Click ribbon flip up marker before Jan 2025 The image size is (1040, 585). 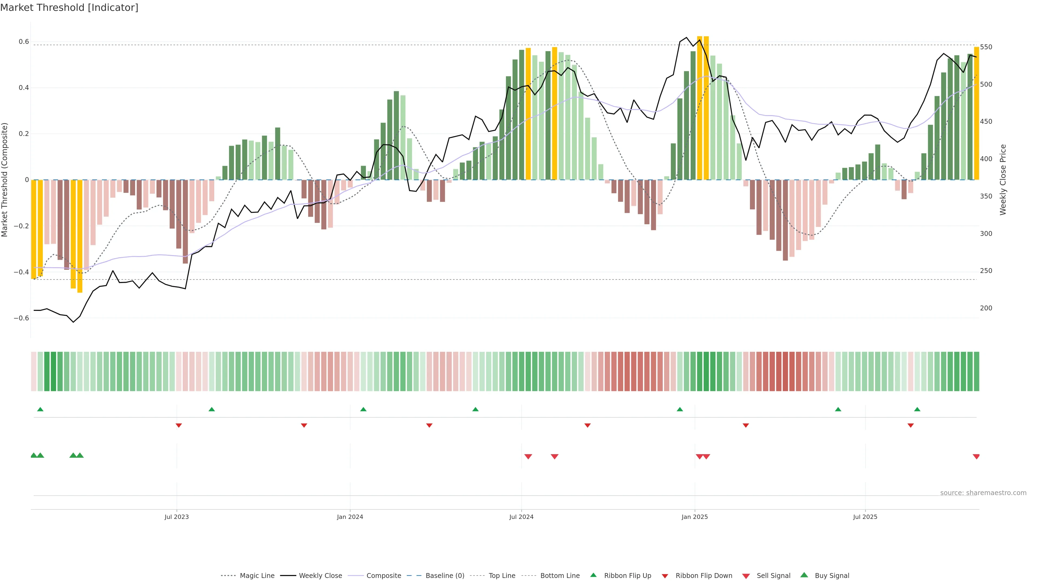pos(680,409)
